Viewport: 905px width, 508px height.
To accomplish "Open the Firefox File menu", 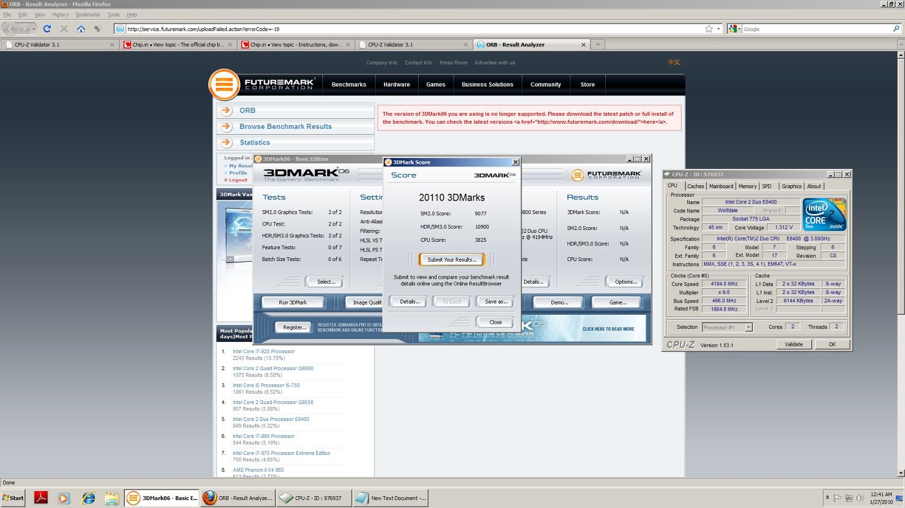I will point(7,15).
